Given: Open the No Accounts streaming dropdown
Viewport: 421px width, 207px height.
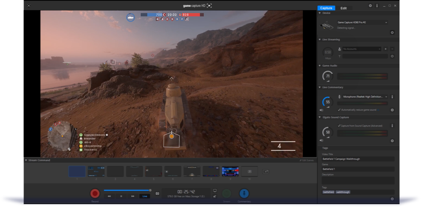Looking at the screenshot, I should click(x=362, y=49).
